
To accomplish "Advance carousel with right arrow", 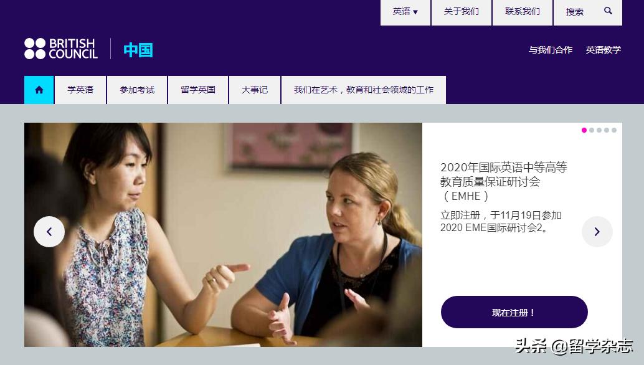I will pos(597,232).
